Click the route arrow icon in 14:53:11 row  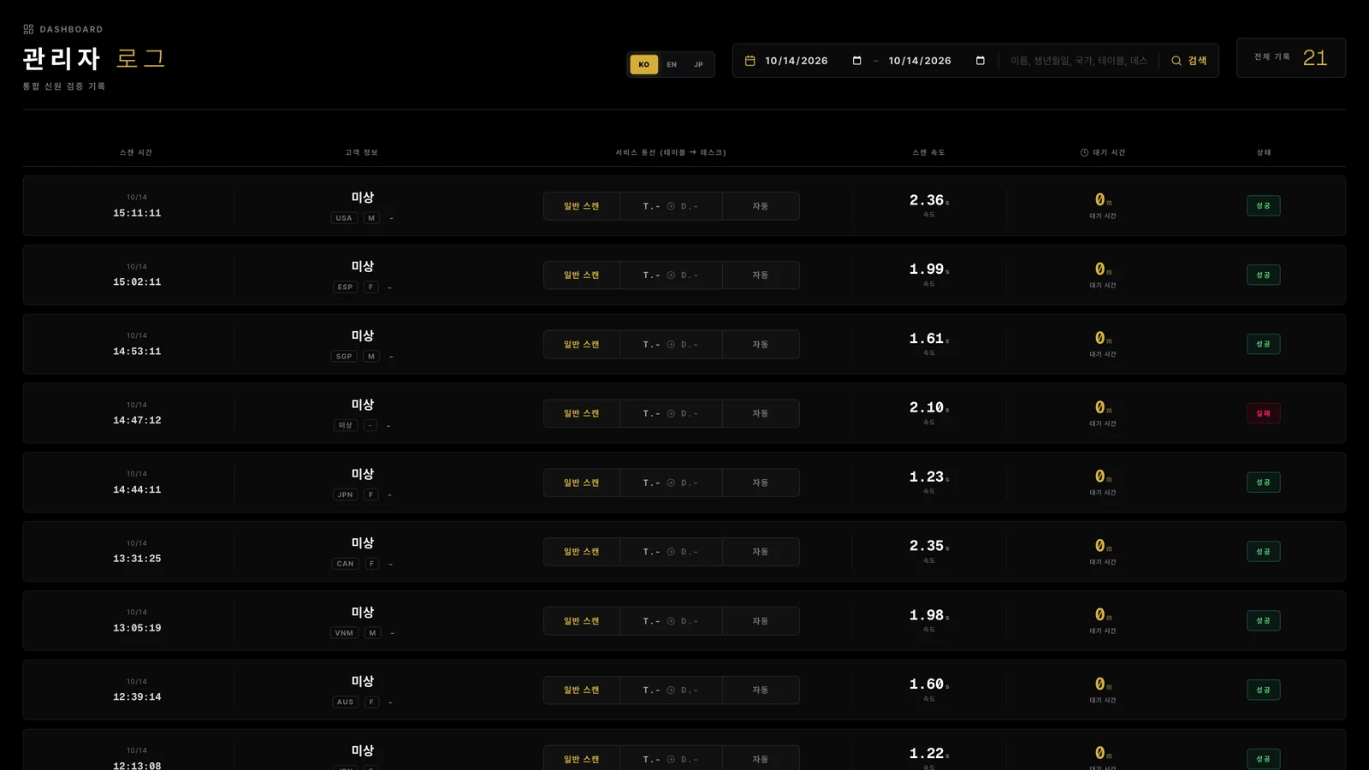[671, 345]
